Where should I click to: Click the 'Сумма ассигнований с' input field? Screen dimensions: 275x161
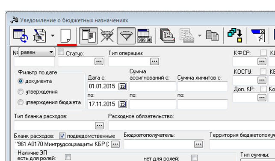(x=153, y=86)
